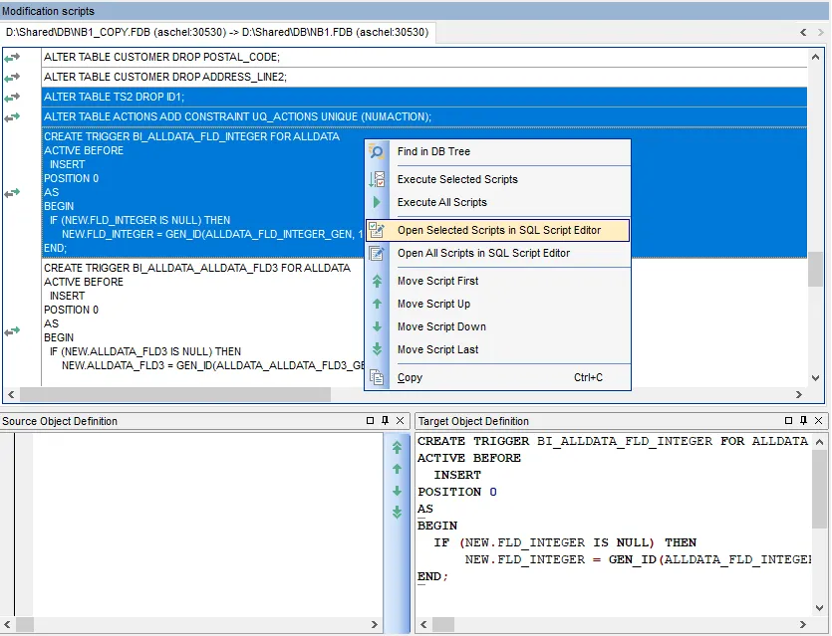Click scripts list scroll left arrow
This screenshot has width=832, height=636.
11,395
